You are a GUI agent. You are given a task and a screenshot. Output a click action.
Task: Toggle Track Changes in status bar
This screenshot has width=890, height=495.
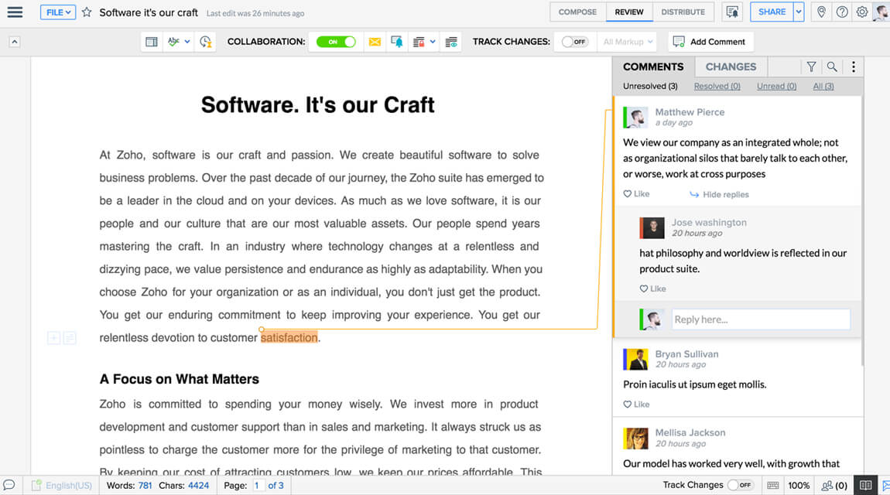click(741, 485)
